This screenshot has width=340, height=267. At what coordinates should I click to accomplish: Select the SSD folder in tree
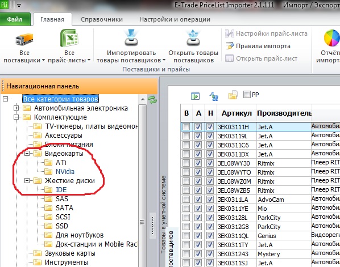(62, 226)
